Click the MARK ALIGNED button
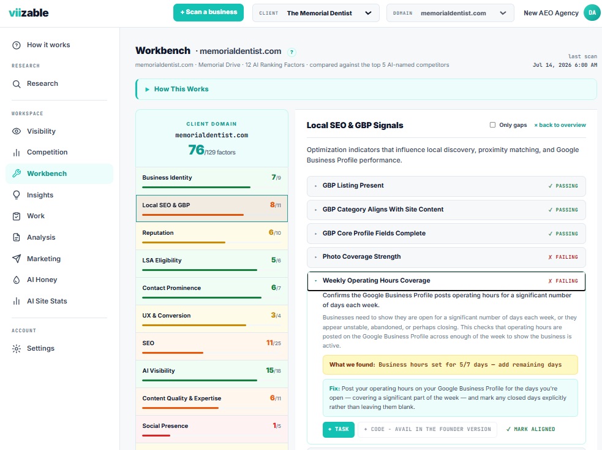Screen dimensions: 602x450 530,429
